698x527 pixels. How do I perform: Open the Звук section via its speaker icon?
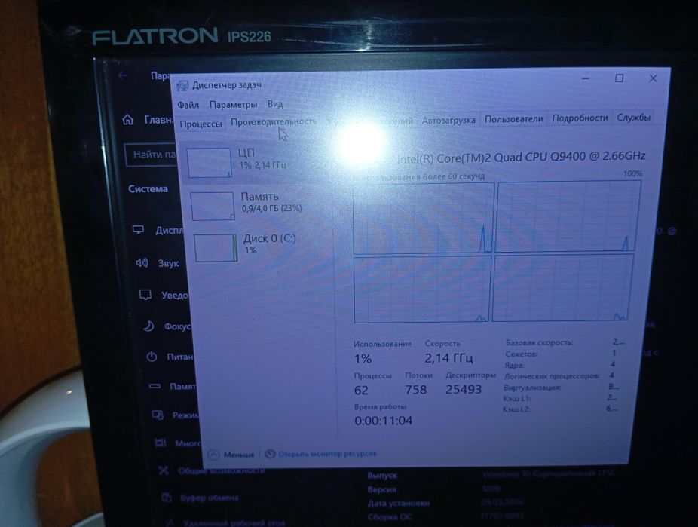coord(142,262)
